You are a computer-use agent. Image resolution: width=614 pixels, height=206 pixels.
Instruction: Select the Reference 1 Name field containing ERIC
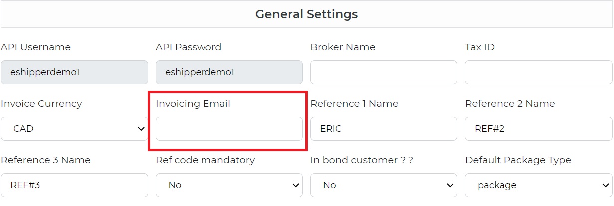(x=384, y=129)
